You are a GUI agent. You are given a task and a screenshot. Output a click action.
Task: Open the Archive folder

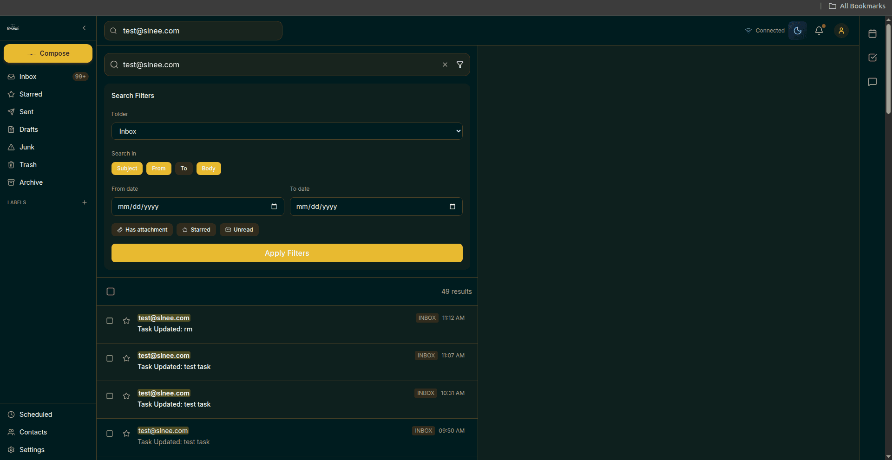[x=31, y=182]
